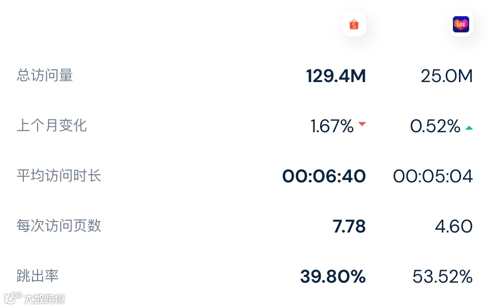Click Shopee monthly change 1.67%

pyautogui.click(x=332, y=126)
